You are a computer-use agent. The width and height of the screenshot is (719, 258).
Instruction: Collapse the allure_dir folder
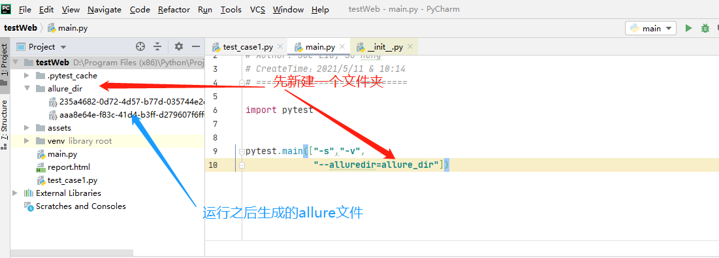27,88
